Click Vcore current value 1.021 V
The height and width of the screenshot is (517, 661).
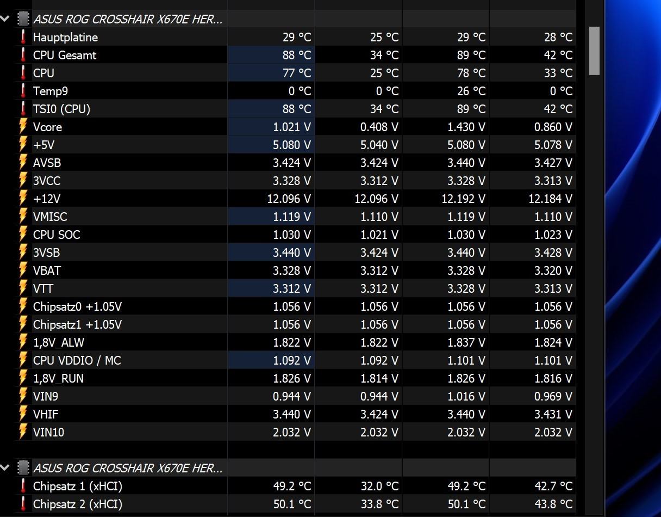[292, 127]
